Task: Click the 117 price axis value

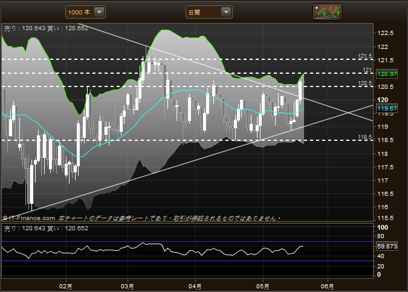Action: click(383, 180)
